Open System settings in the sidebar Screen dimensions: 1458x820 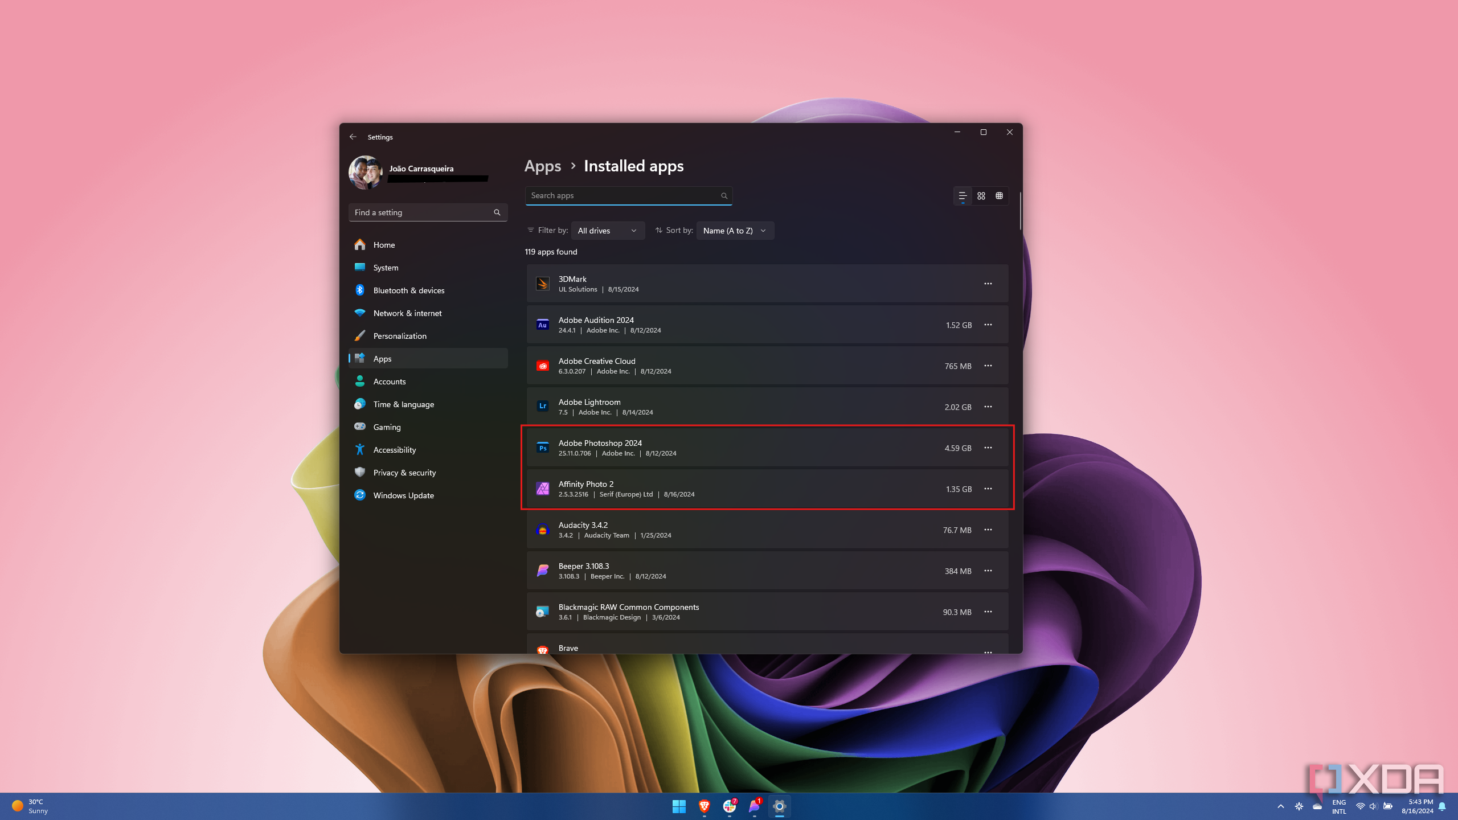pos(428,267)
